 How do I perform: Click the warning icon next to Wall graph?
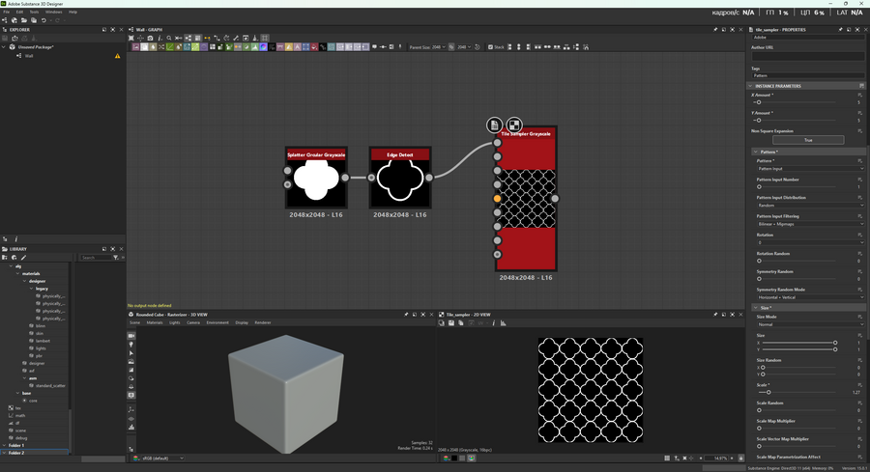point(118,56)
